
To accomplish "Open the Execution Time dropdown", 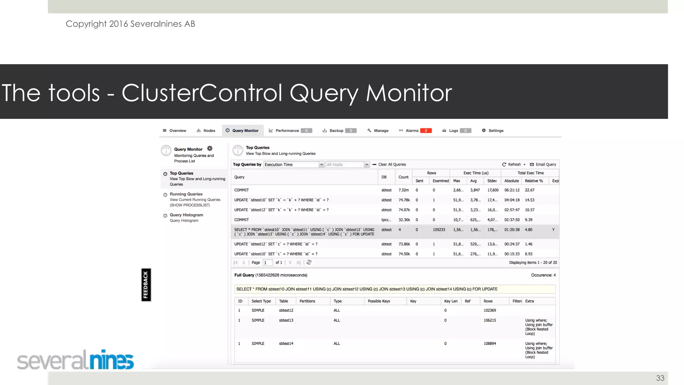I will click(x=294, y=164).
